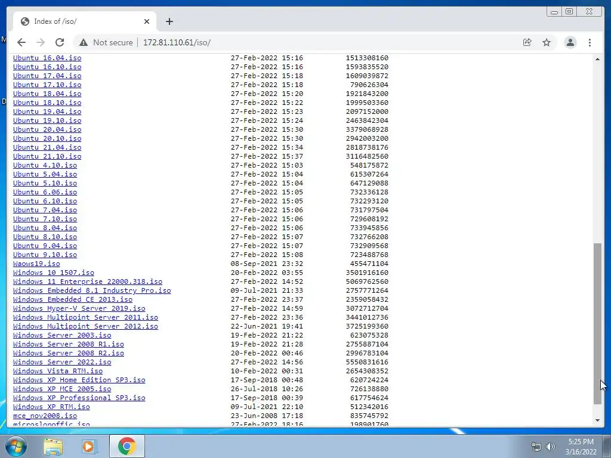The image size is (611, 458).
Task: Select file size 5550831616 text
Action: click(367, 362)
